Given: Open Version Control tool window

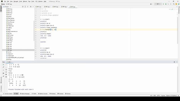Looking at the screenshot, I should 8,94.
